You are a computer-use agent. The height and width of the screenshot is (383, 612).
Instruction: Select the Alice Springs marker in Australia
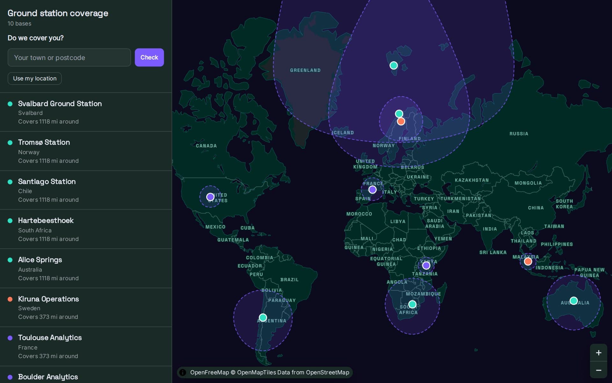coord(574,301)
